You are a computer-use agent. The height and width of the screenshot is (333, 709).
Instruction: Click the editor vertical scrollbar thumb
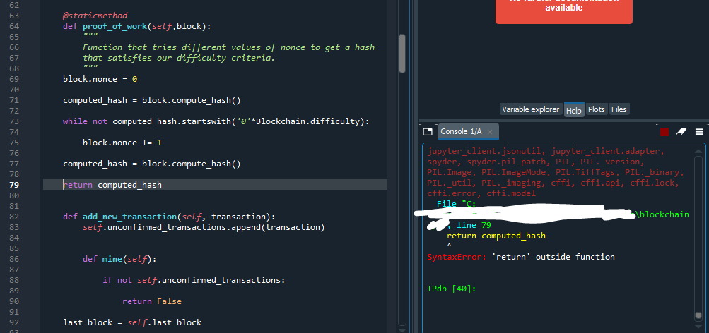pos(402,53)
